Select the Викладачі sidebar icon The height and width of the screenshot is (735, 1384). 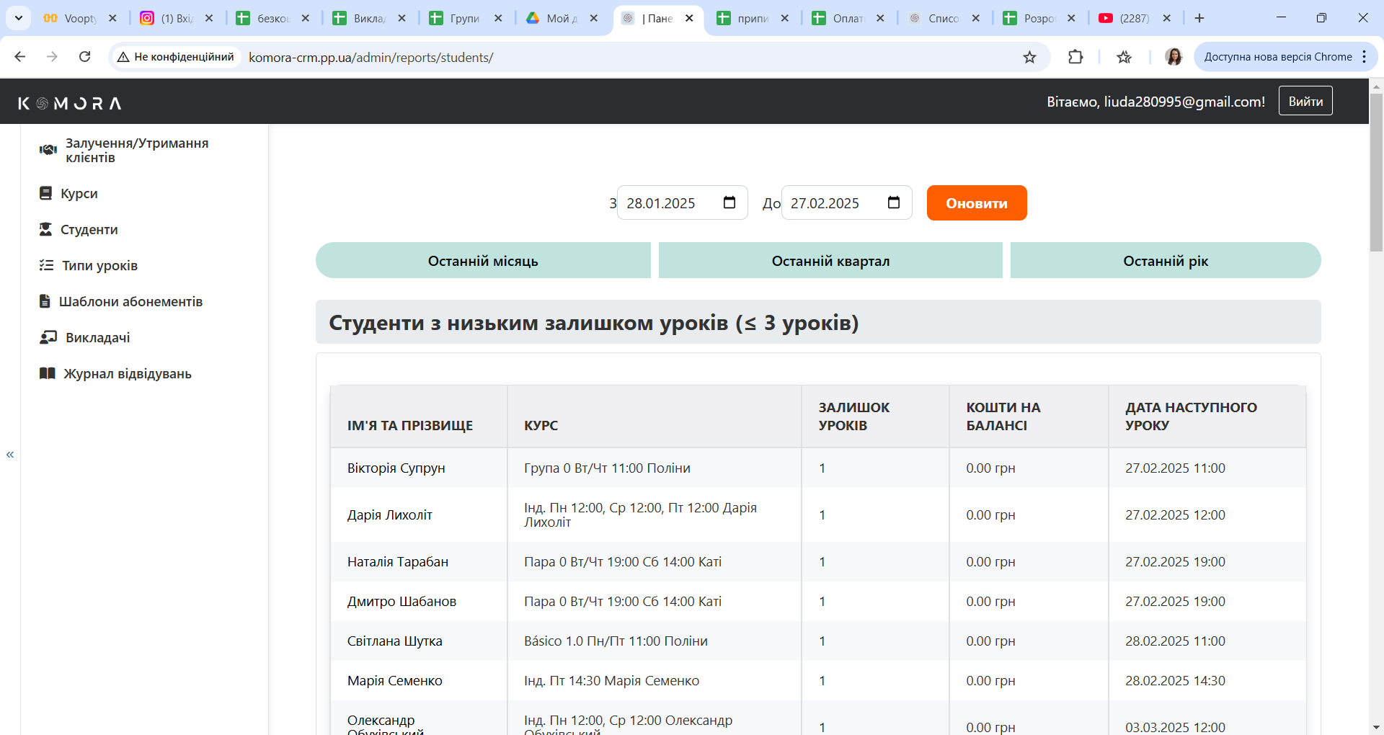pos(46,337)
